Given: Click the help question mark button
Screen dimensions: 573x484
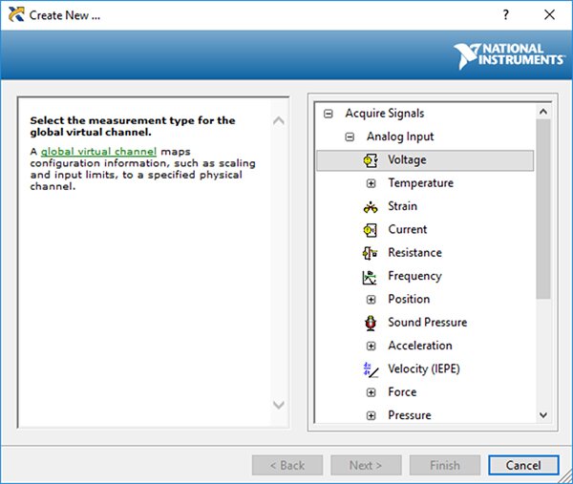Looking at the screenshot, I should click(x=506, y=15).
